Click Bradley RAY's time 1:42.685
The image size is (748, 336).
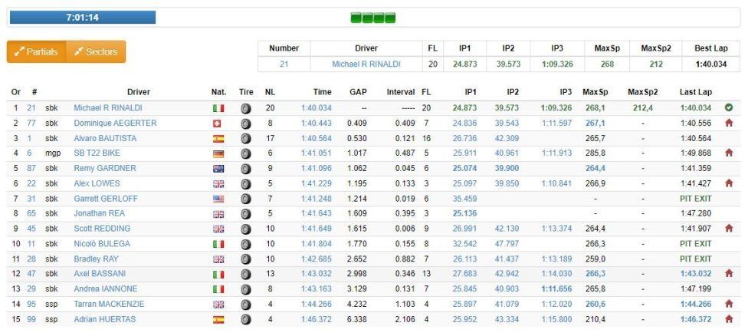(x=317, y=259)
